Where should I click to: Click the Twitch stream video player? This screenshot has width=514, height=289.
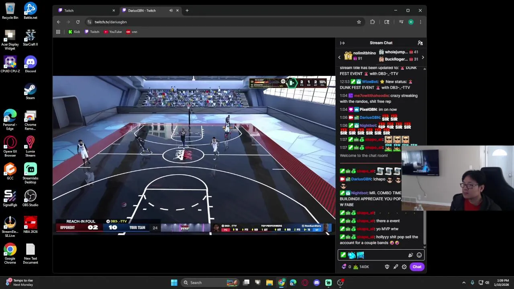click(194, 155)
